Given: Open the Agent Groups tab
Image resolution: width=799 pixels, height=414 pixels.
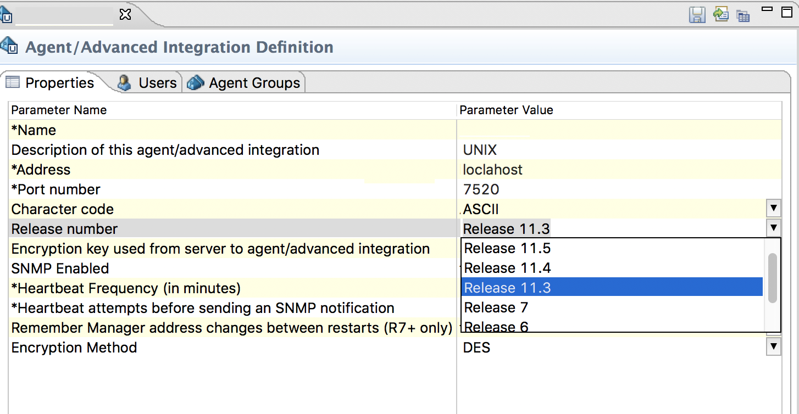Looking at the screenshot, I should [x=254, y=83].
